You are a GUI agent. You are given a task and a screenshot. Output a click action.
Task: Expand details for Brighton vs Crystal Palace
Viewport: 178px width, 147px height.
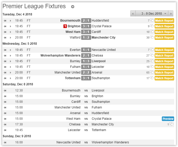click(11, 26)
